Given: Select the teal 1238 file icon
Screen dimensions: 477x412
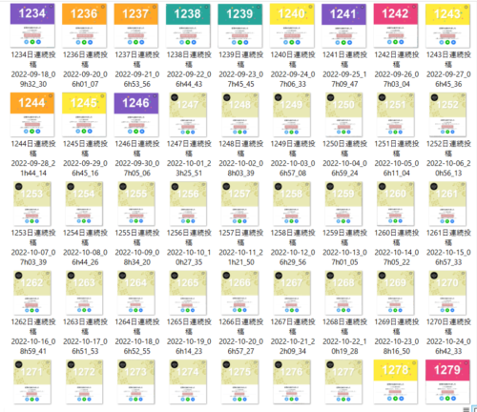Looking at the screenshot, I should [x=188, y=26].
